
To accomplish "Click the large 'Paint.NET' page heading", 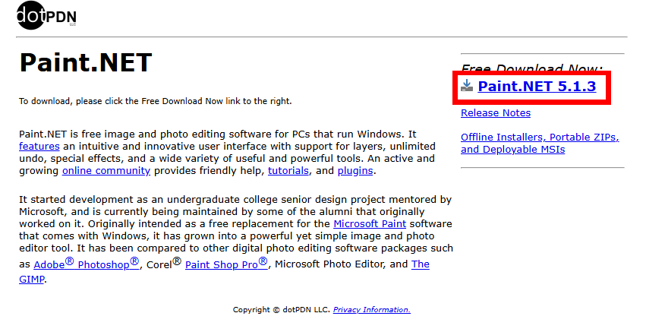I will pyautogui.click(x=86, y=62).
